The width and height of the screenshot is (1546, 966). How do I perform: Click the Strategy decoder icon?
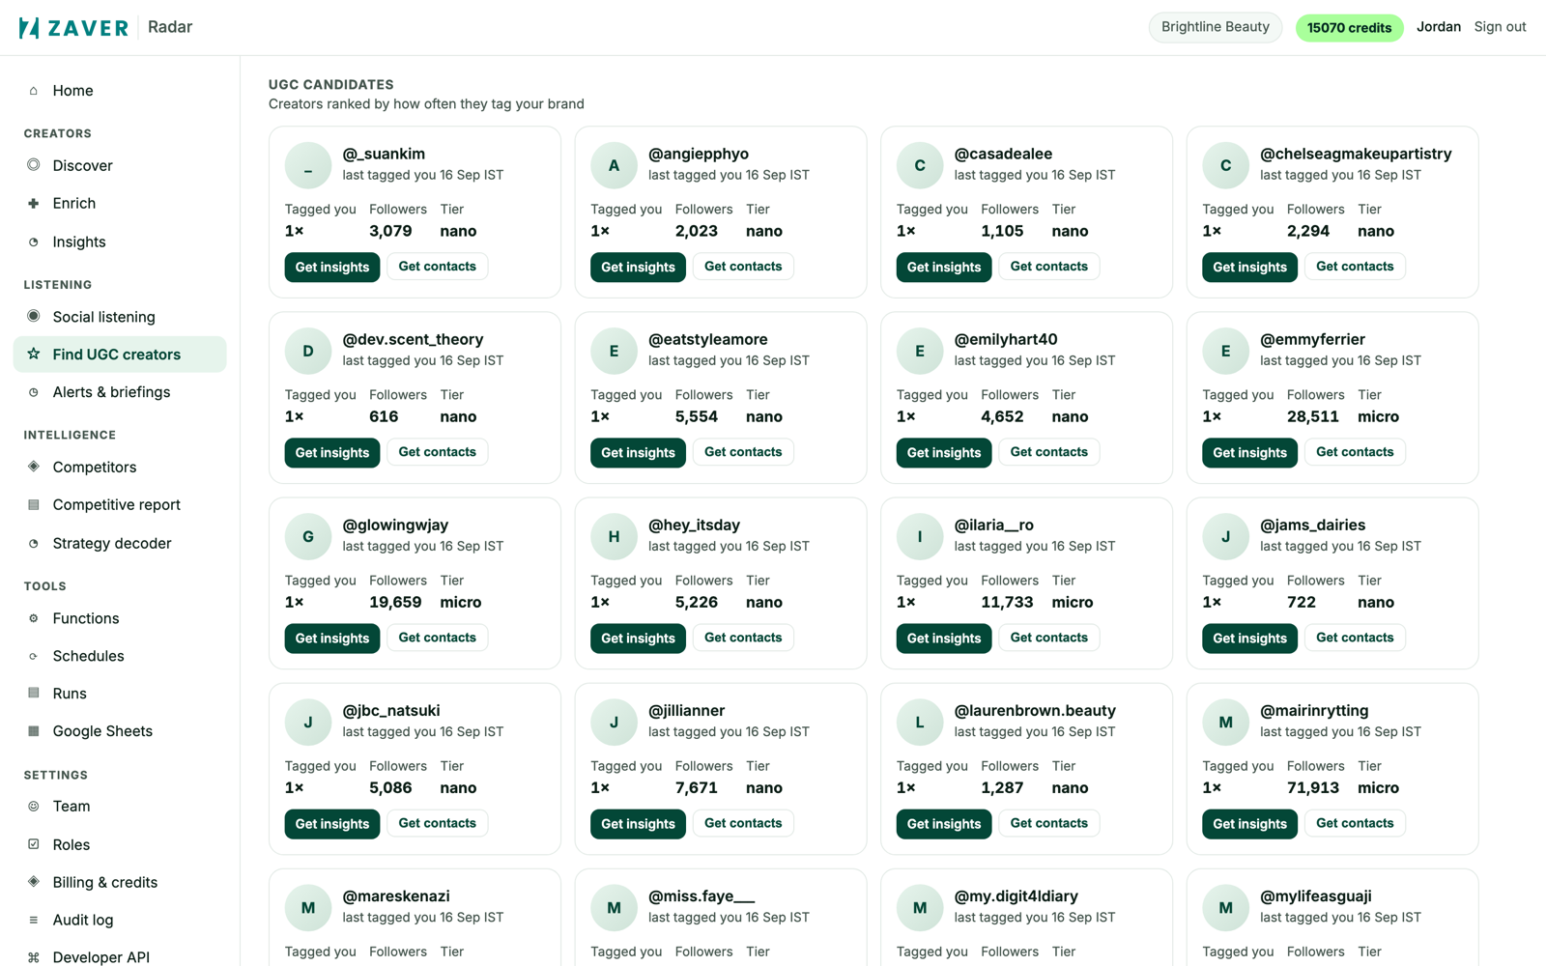pyautogui.click(x=34, y=544)
